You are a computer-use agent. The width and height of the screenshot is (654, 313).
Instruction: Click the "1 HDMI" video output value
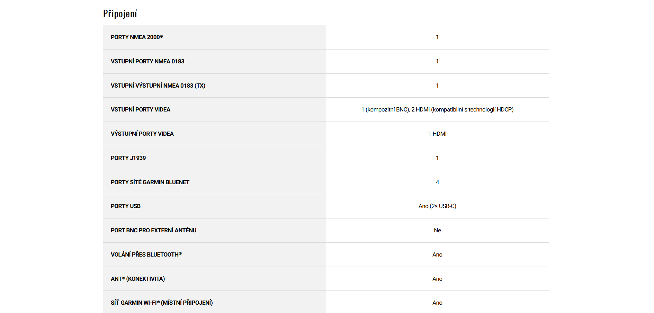click(437, 134)
